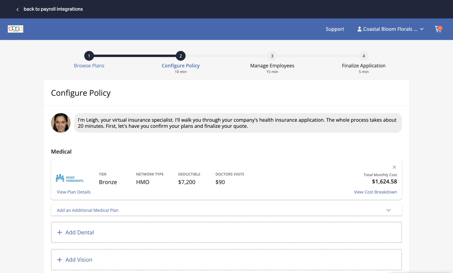Remove the Kaiser medical plan with X
The image size is (453, 273).
[x=394, y=167]
